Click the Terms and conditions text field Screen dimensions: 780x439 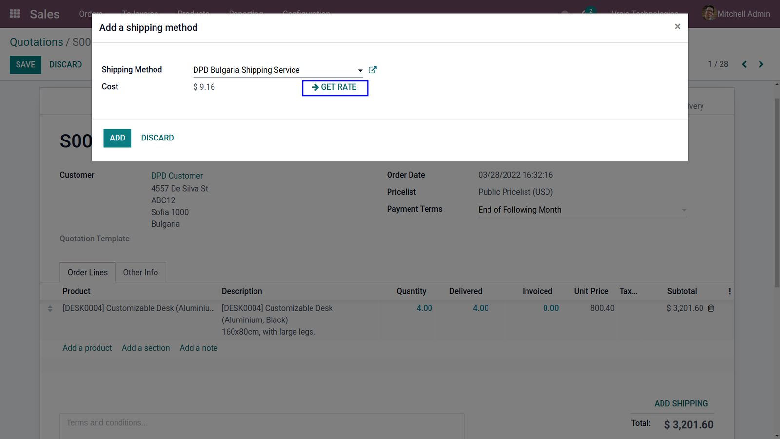click(x=262, y=426)
